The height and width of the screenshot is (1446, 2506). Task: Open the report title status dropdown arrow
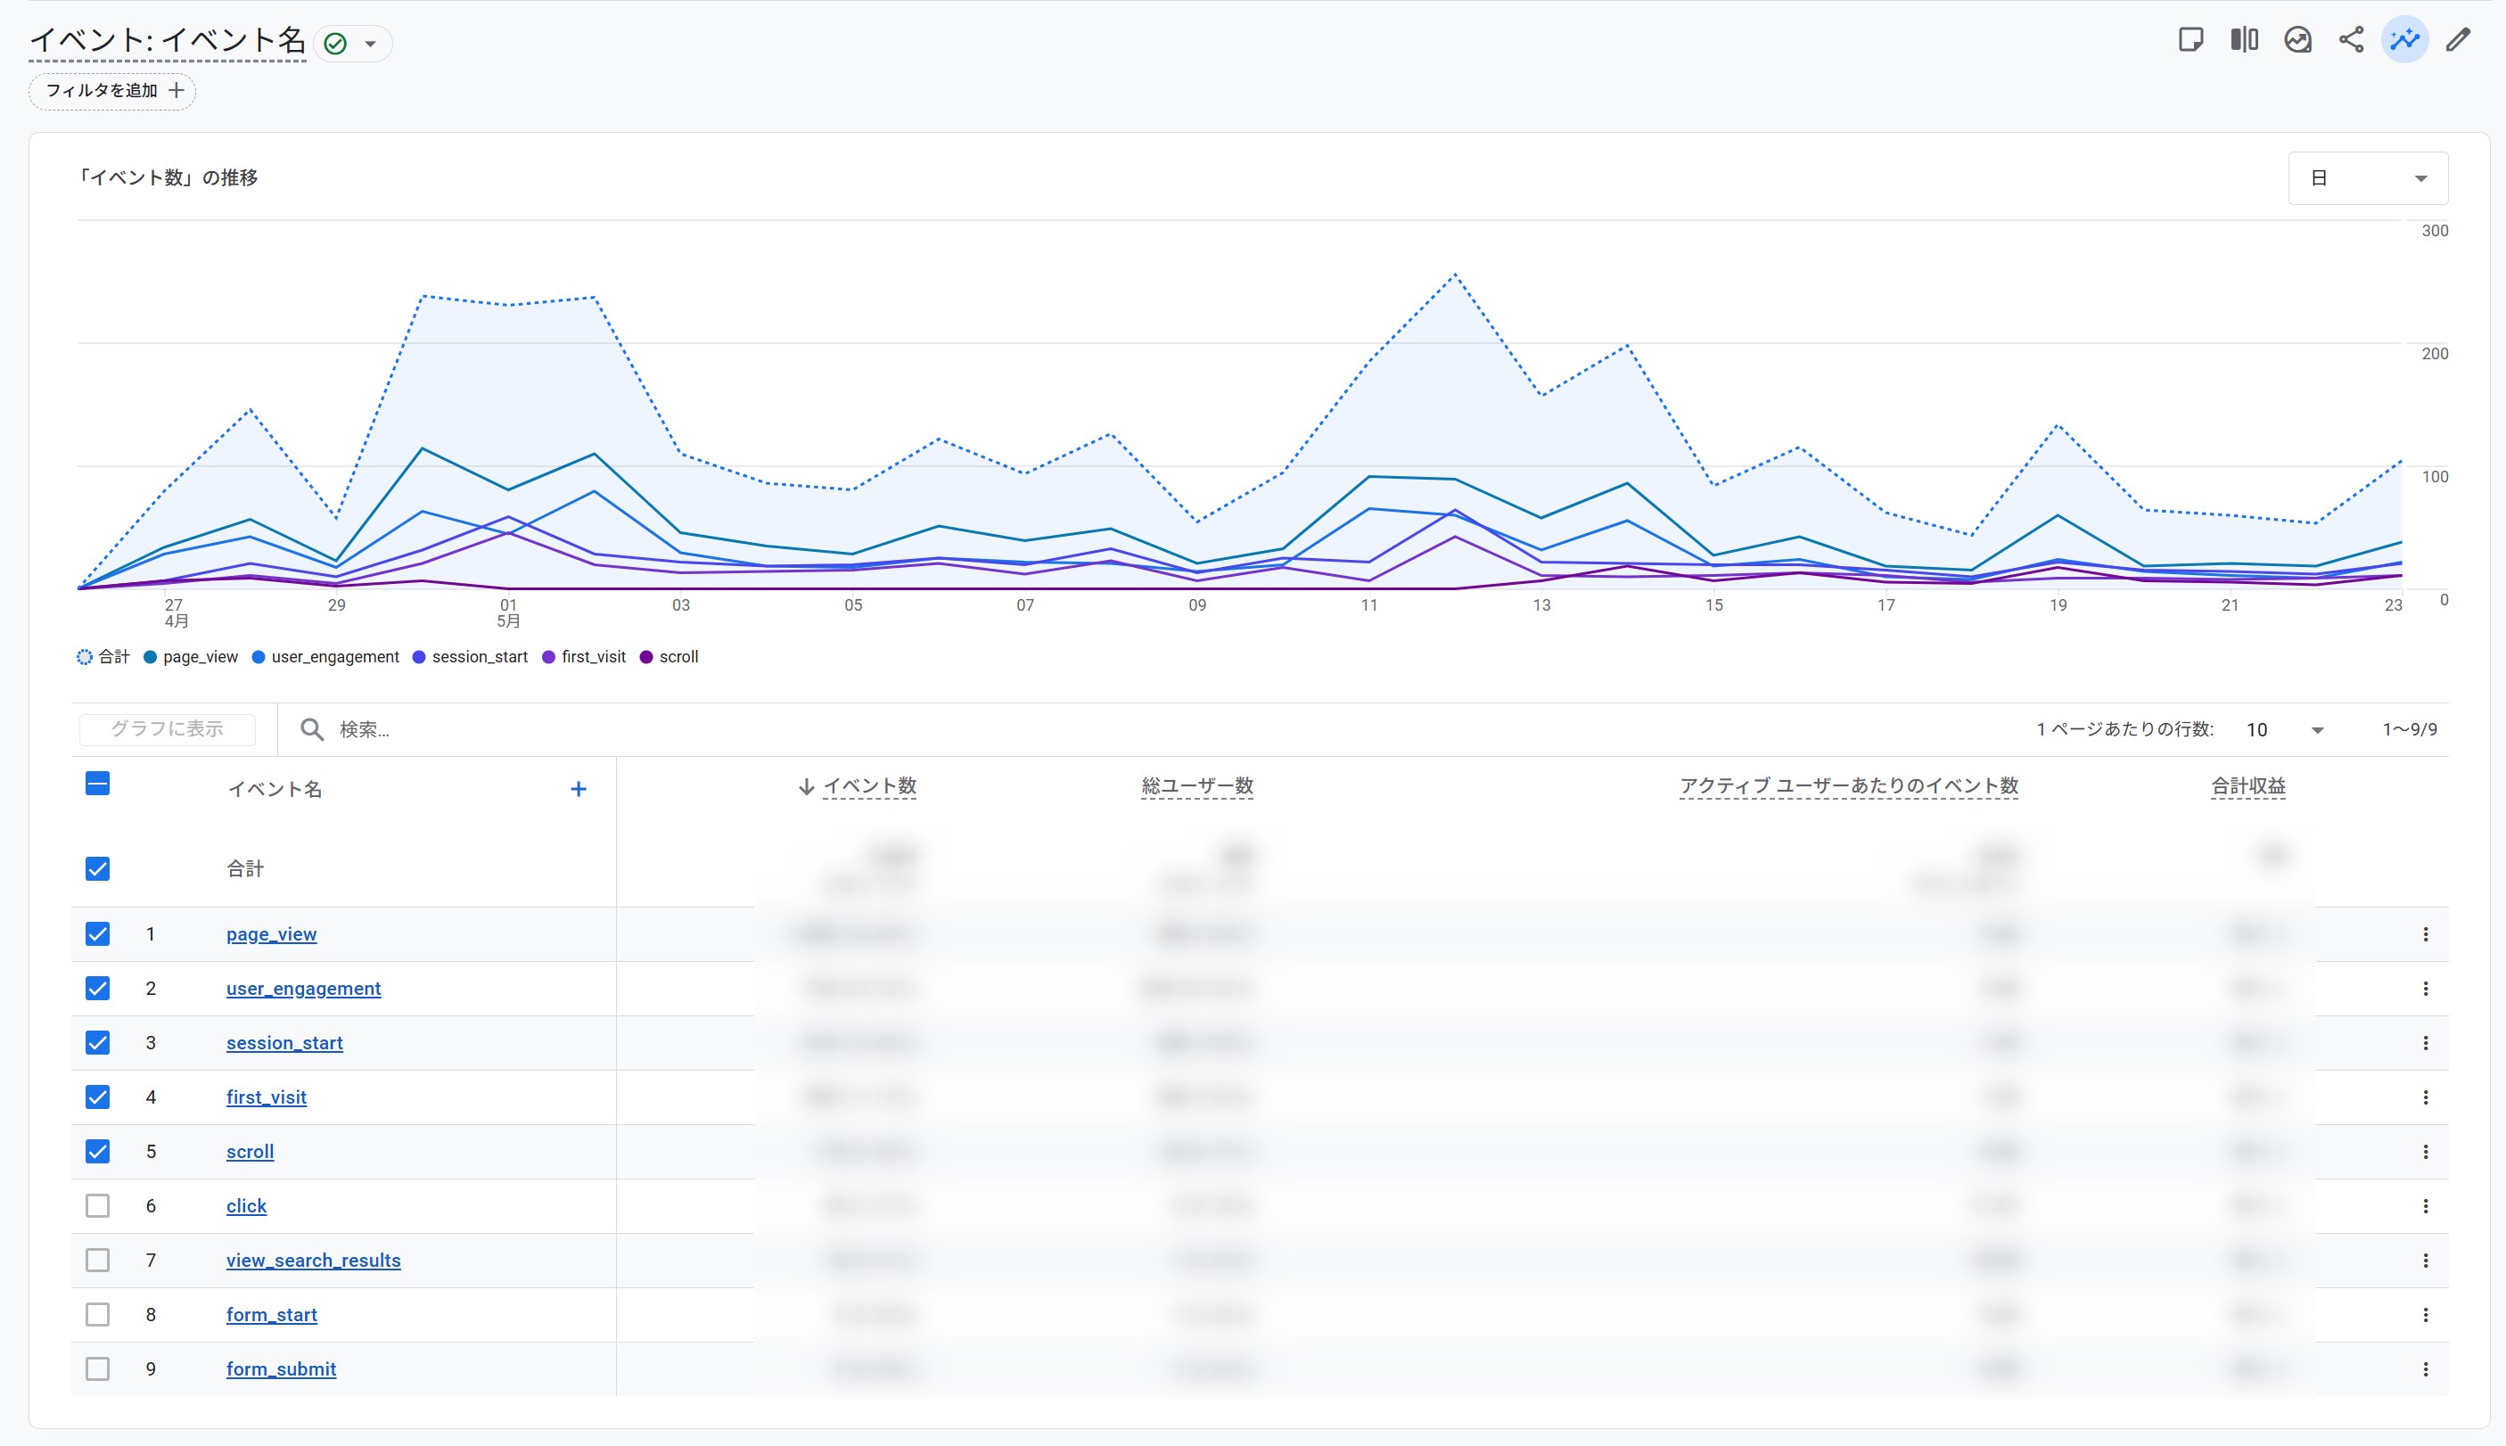(x=370, y=44)
